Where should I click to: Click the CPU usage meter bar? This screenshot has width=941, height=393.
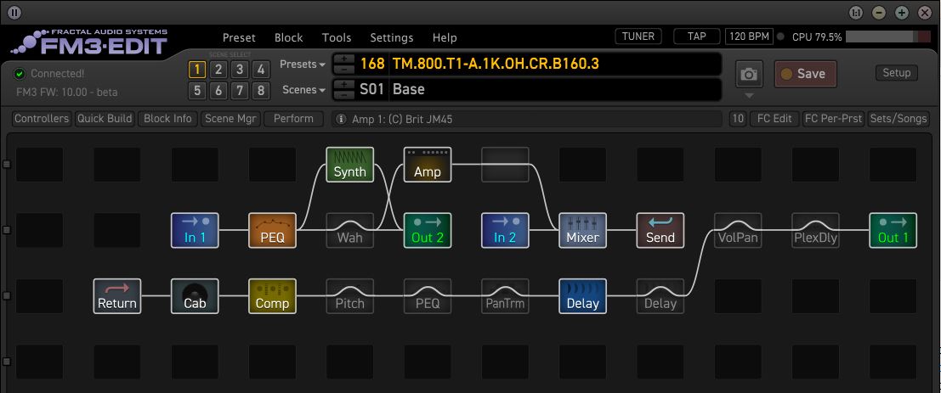[x=887, y=36]
